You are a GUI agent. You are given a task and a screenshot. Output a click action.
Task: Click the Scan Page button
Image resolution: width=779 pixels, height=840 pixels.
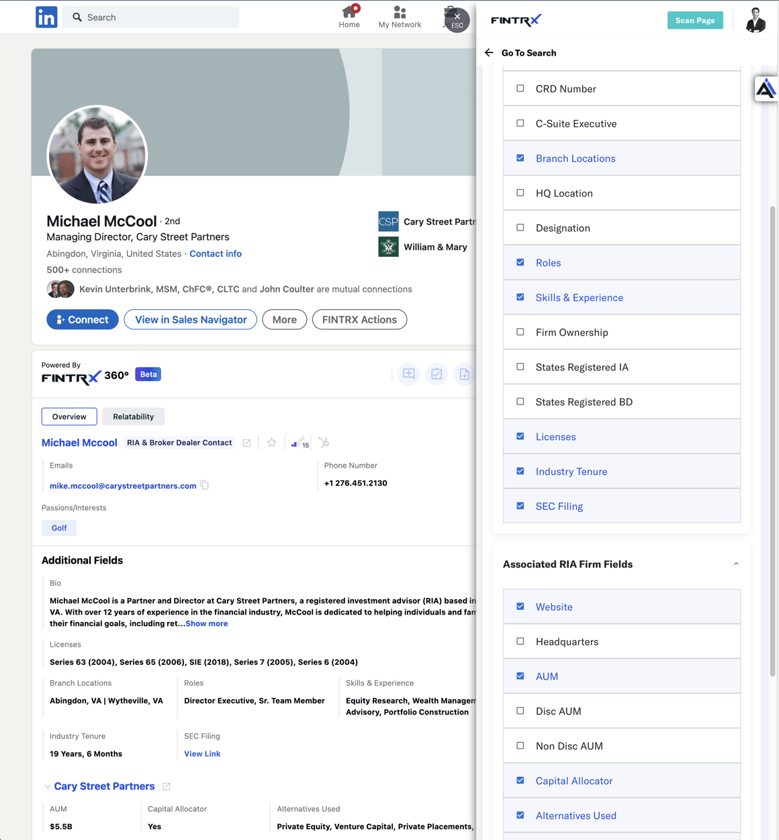(695, 20)
